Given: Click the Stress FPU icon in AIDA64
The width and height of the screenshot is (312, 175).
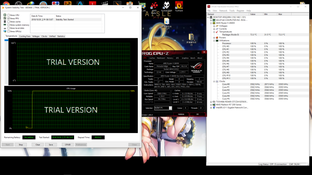Looking at the screenshot, I should click(x=5, y=18).
